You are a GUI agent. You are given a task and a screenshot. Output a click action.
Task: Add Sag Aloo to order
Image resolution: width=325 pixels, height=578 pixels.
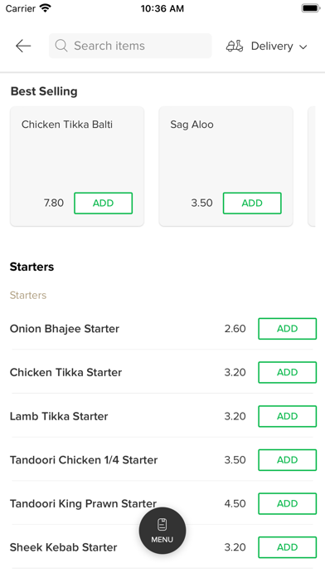click(x=252, y=203)
